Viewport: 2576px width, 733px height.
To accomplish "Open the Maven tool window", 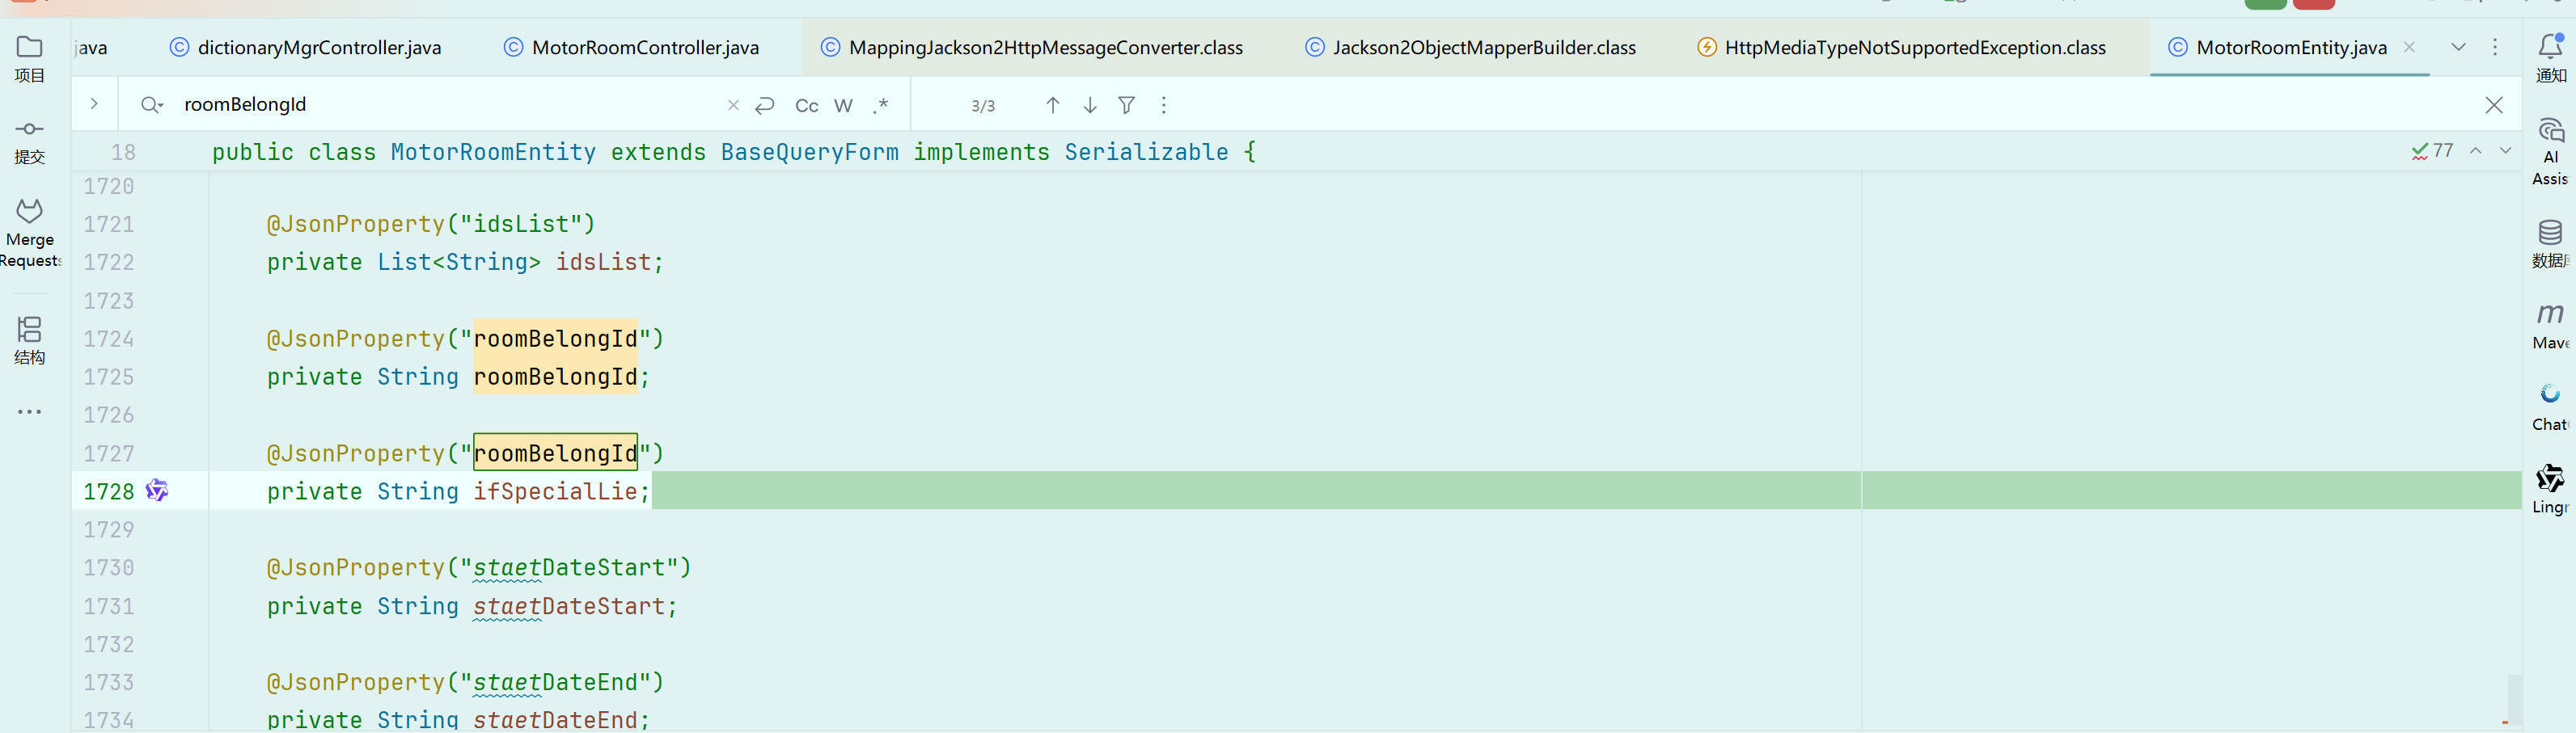I will point(2550,326).
